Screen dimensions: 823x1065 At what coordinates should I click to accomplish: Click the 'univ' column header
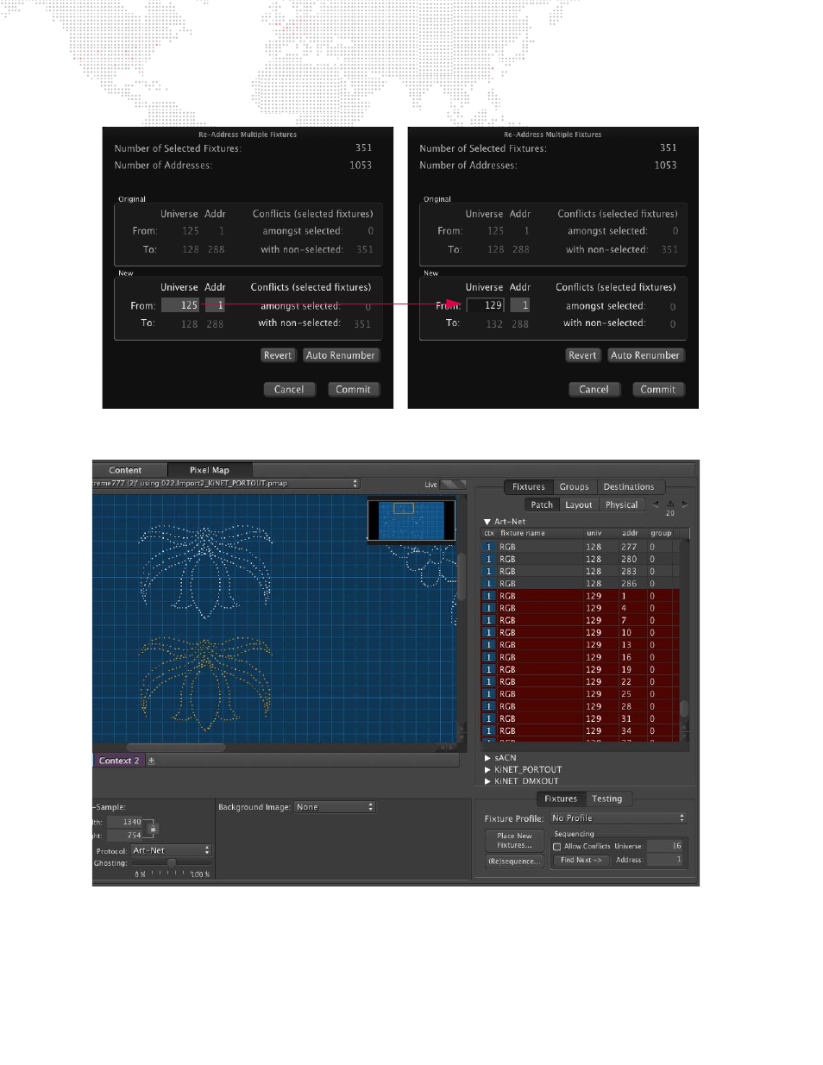click(602, 533)
